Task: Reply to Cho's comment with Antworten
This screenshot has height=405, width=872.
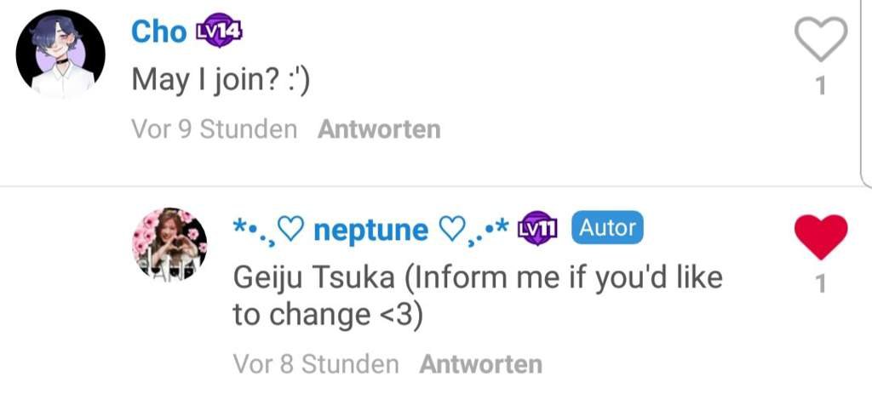Action: coord(379,130)
